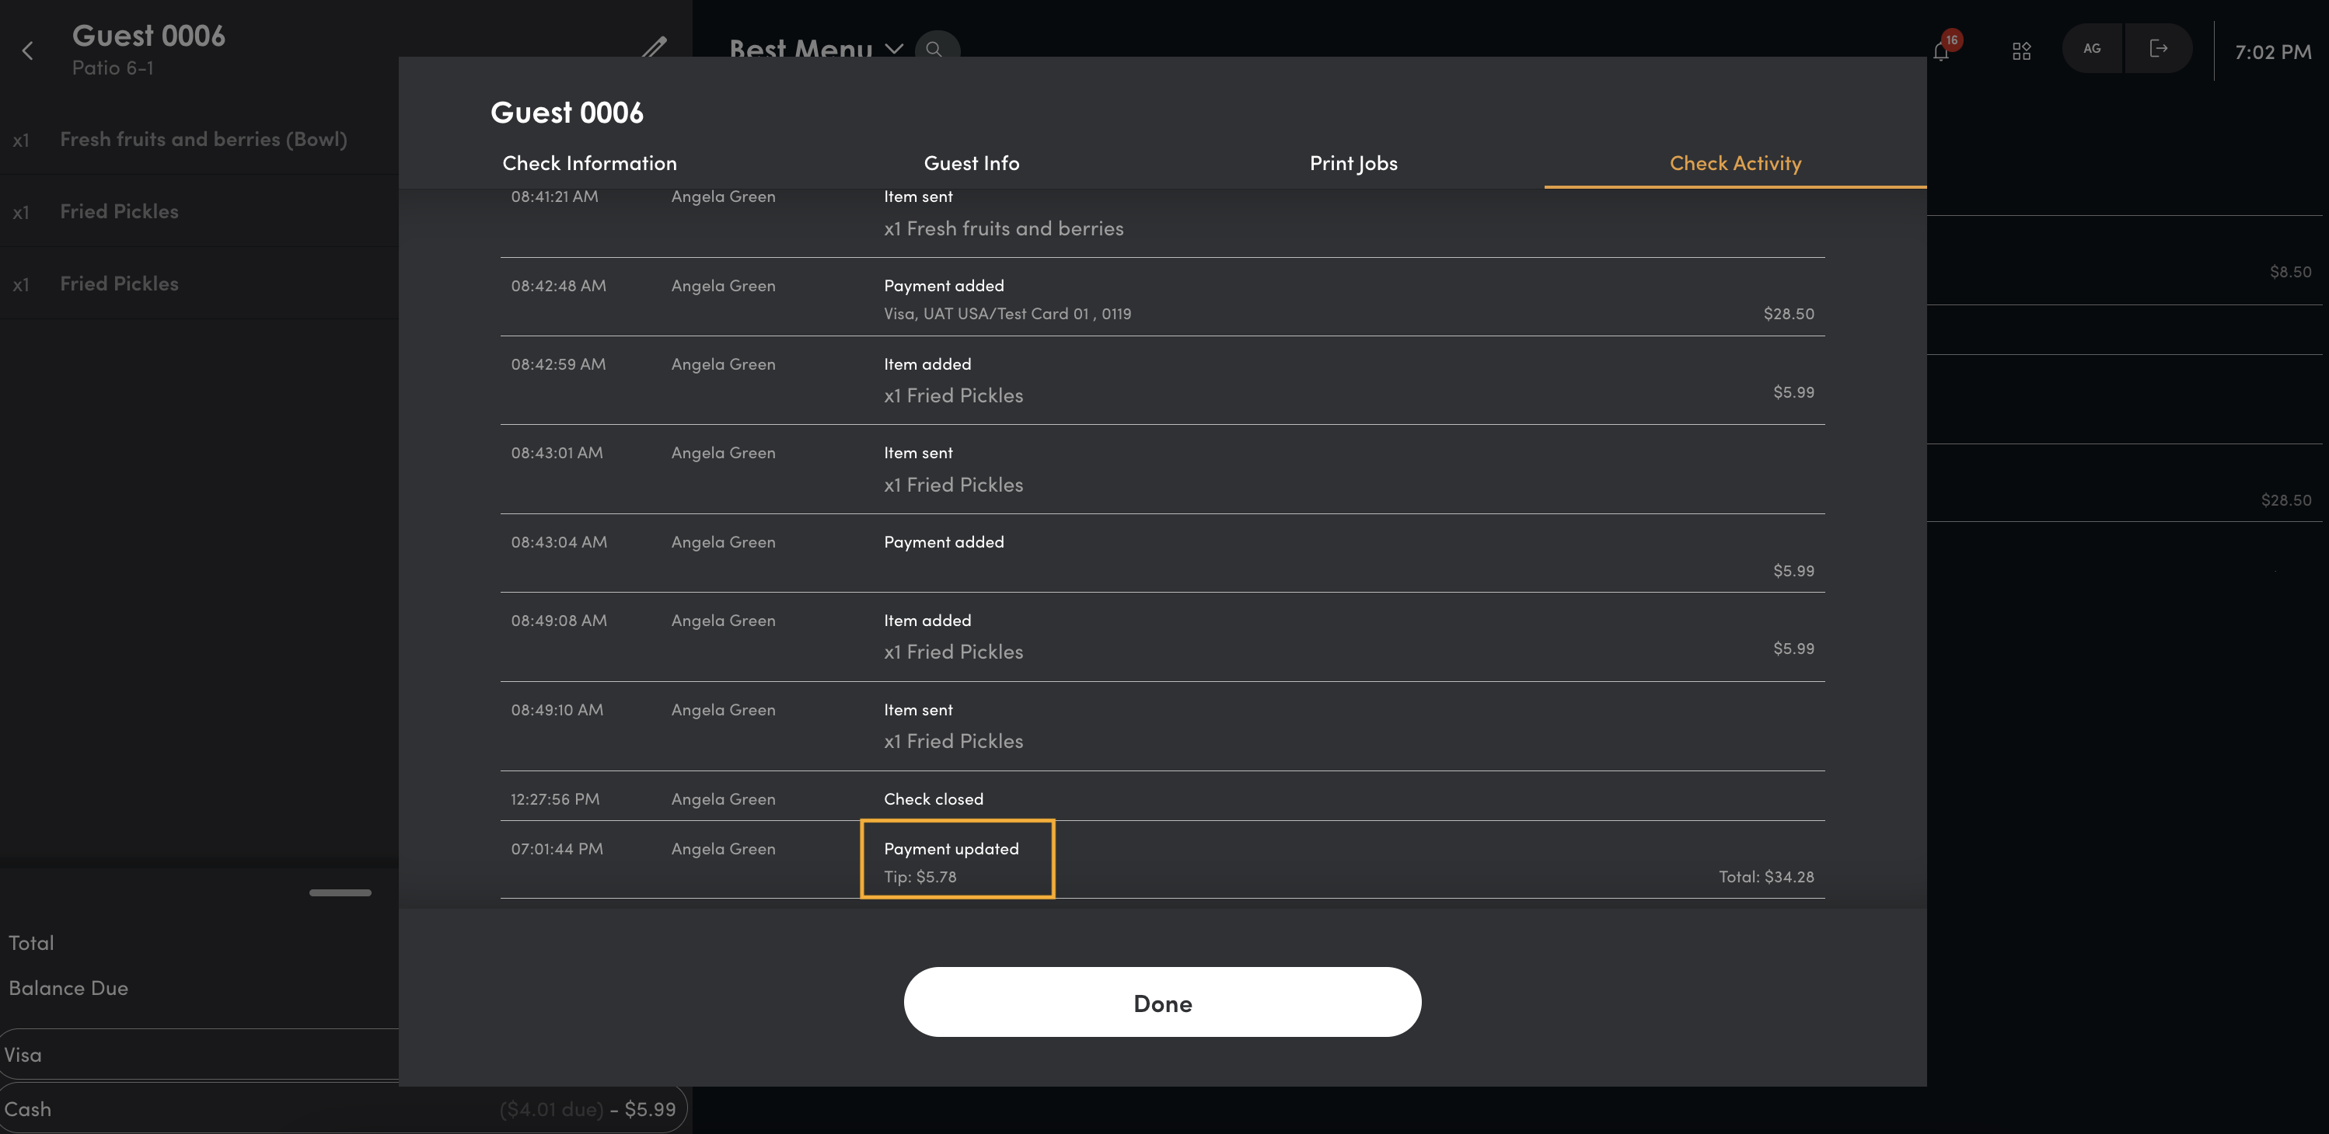
Task: Select Fresh fruits and berries (Bowl) item
Action: [x=199, y=139]
